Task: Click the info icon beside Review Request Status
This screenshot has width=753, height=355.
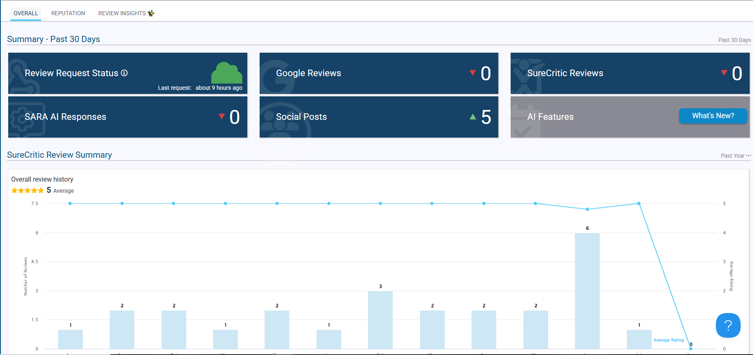Action: (x=124, y=73)
